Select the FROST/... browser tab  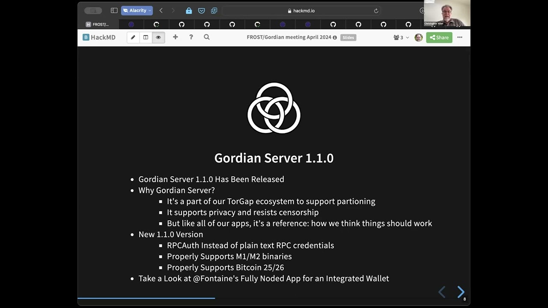98,24
